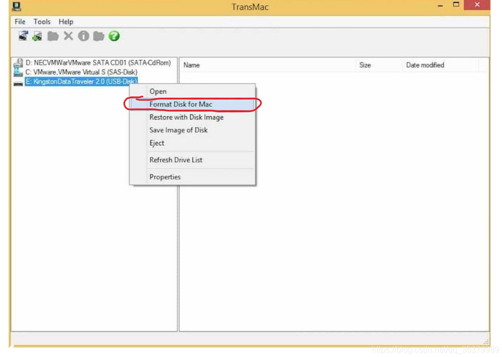
Task: Choose Refresh Drive List
Action: pos(193,160)
